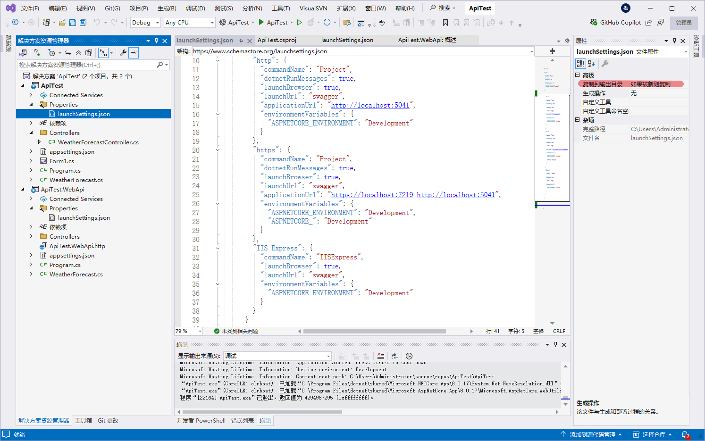Open the 生成(B) Build menu
705x441 pixels.
pos(167,8)
